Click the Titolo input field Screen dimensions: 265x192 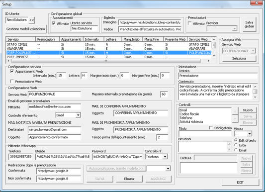point(205,134)
